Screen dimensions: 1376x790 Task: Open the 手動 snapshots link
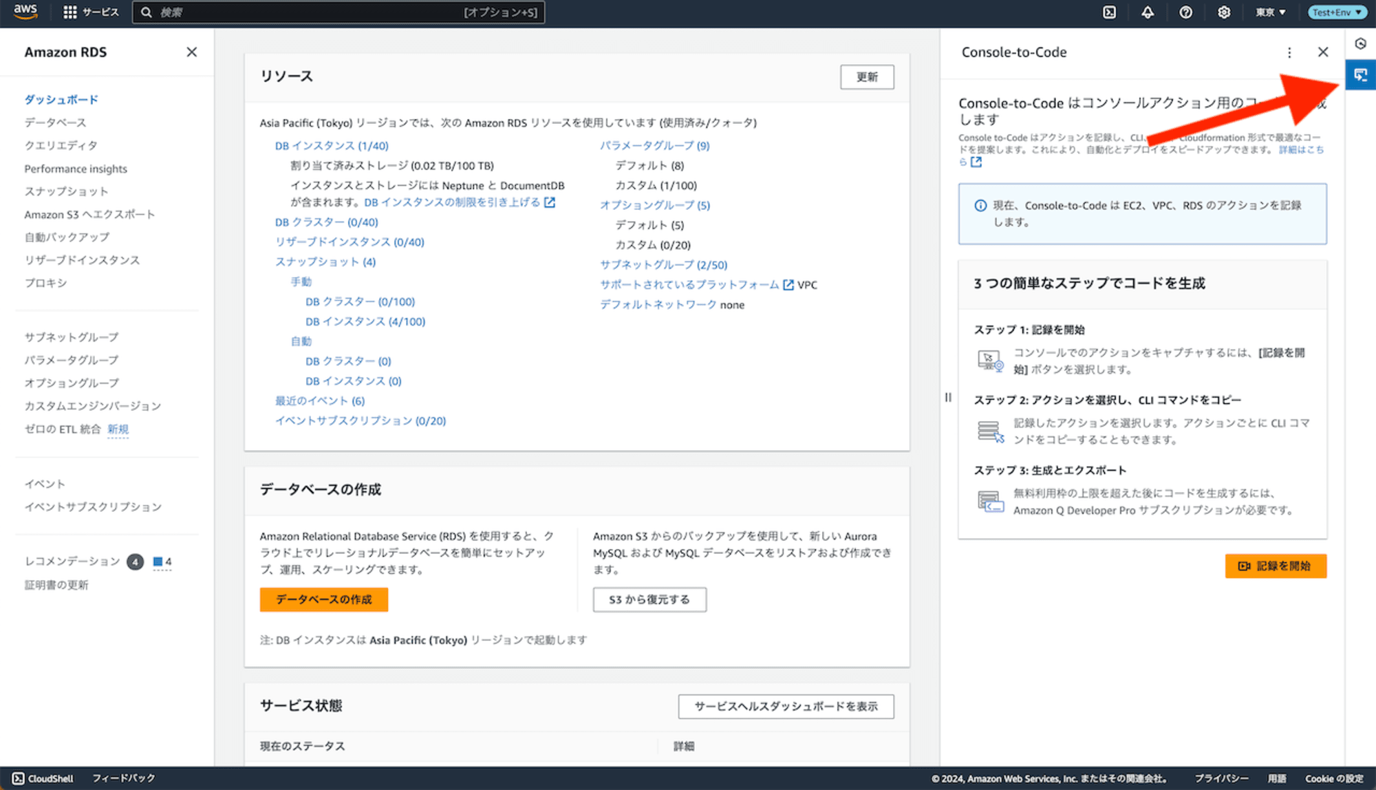pos(301,282)
